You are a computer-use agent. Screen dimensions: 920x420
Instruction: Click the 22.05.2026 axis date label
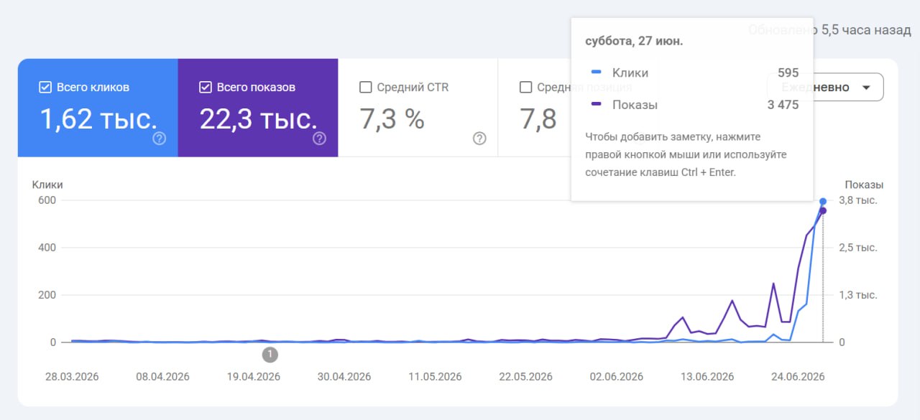coord(525,377)
